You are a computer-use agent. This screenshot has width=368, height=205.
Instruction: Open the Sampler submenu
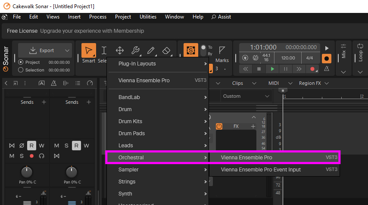(158, 170)
